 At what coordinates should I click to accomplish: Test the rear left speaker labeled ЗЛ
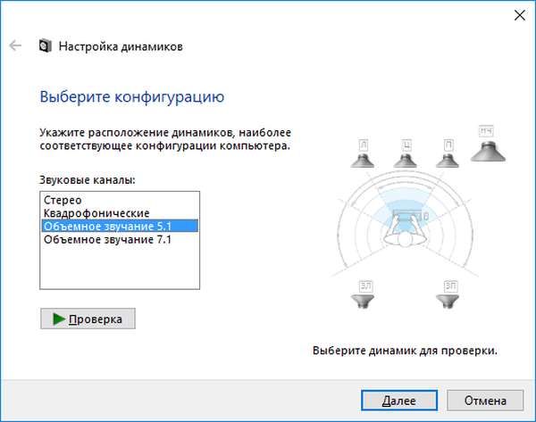(364, 294)
